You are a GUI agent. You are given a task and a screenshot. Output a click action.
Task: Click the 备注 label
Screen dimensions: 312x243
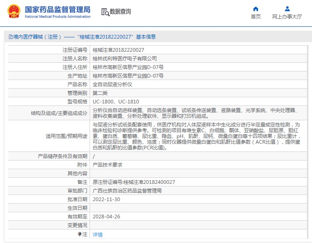tap(82, 182)
